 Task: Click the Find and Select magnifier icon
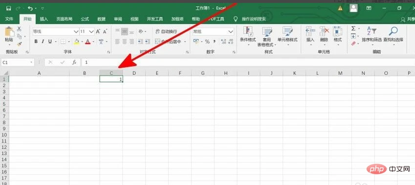(x=393, y=31)
